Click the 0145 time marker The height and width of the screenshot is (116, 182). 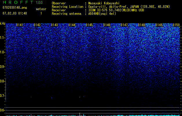pyautogui.click(x=89, y=25)
